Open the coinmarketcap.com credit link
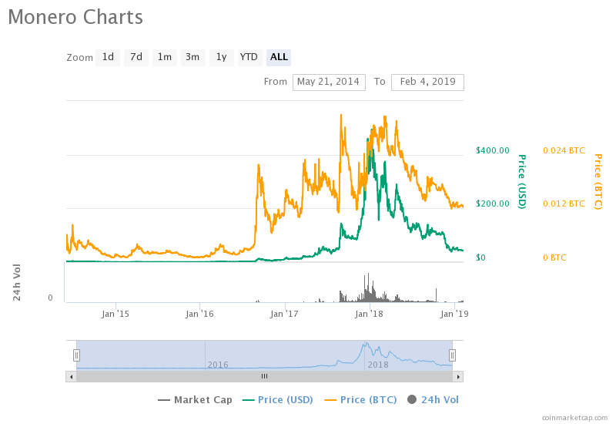 pyautogui.click(x=574, y=418)
